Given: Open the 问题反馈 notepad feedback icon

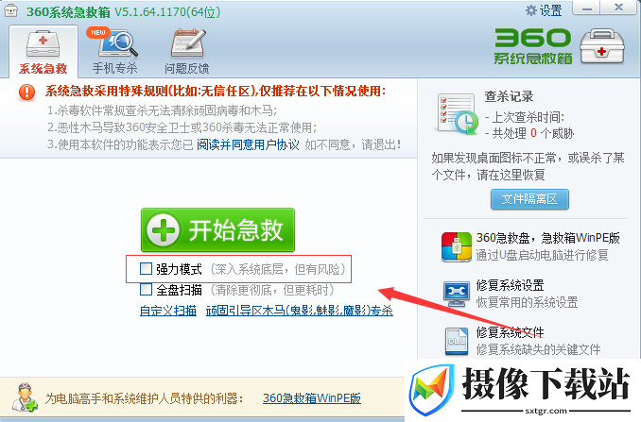Looking at the screenshot, I should click(188, 42).
